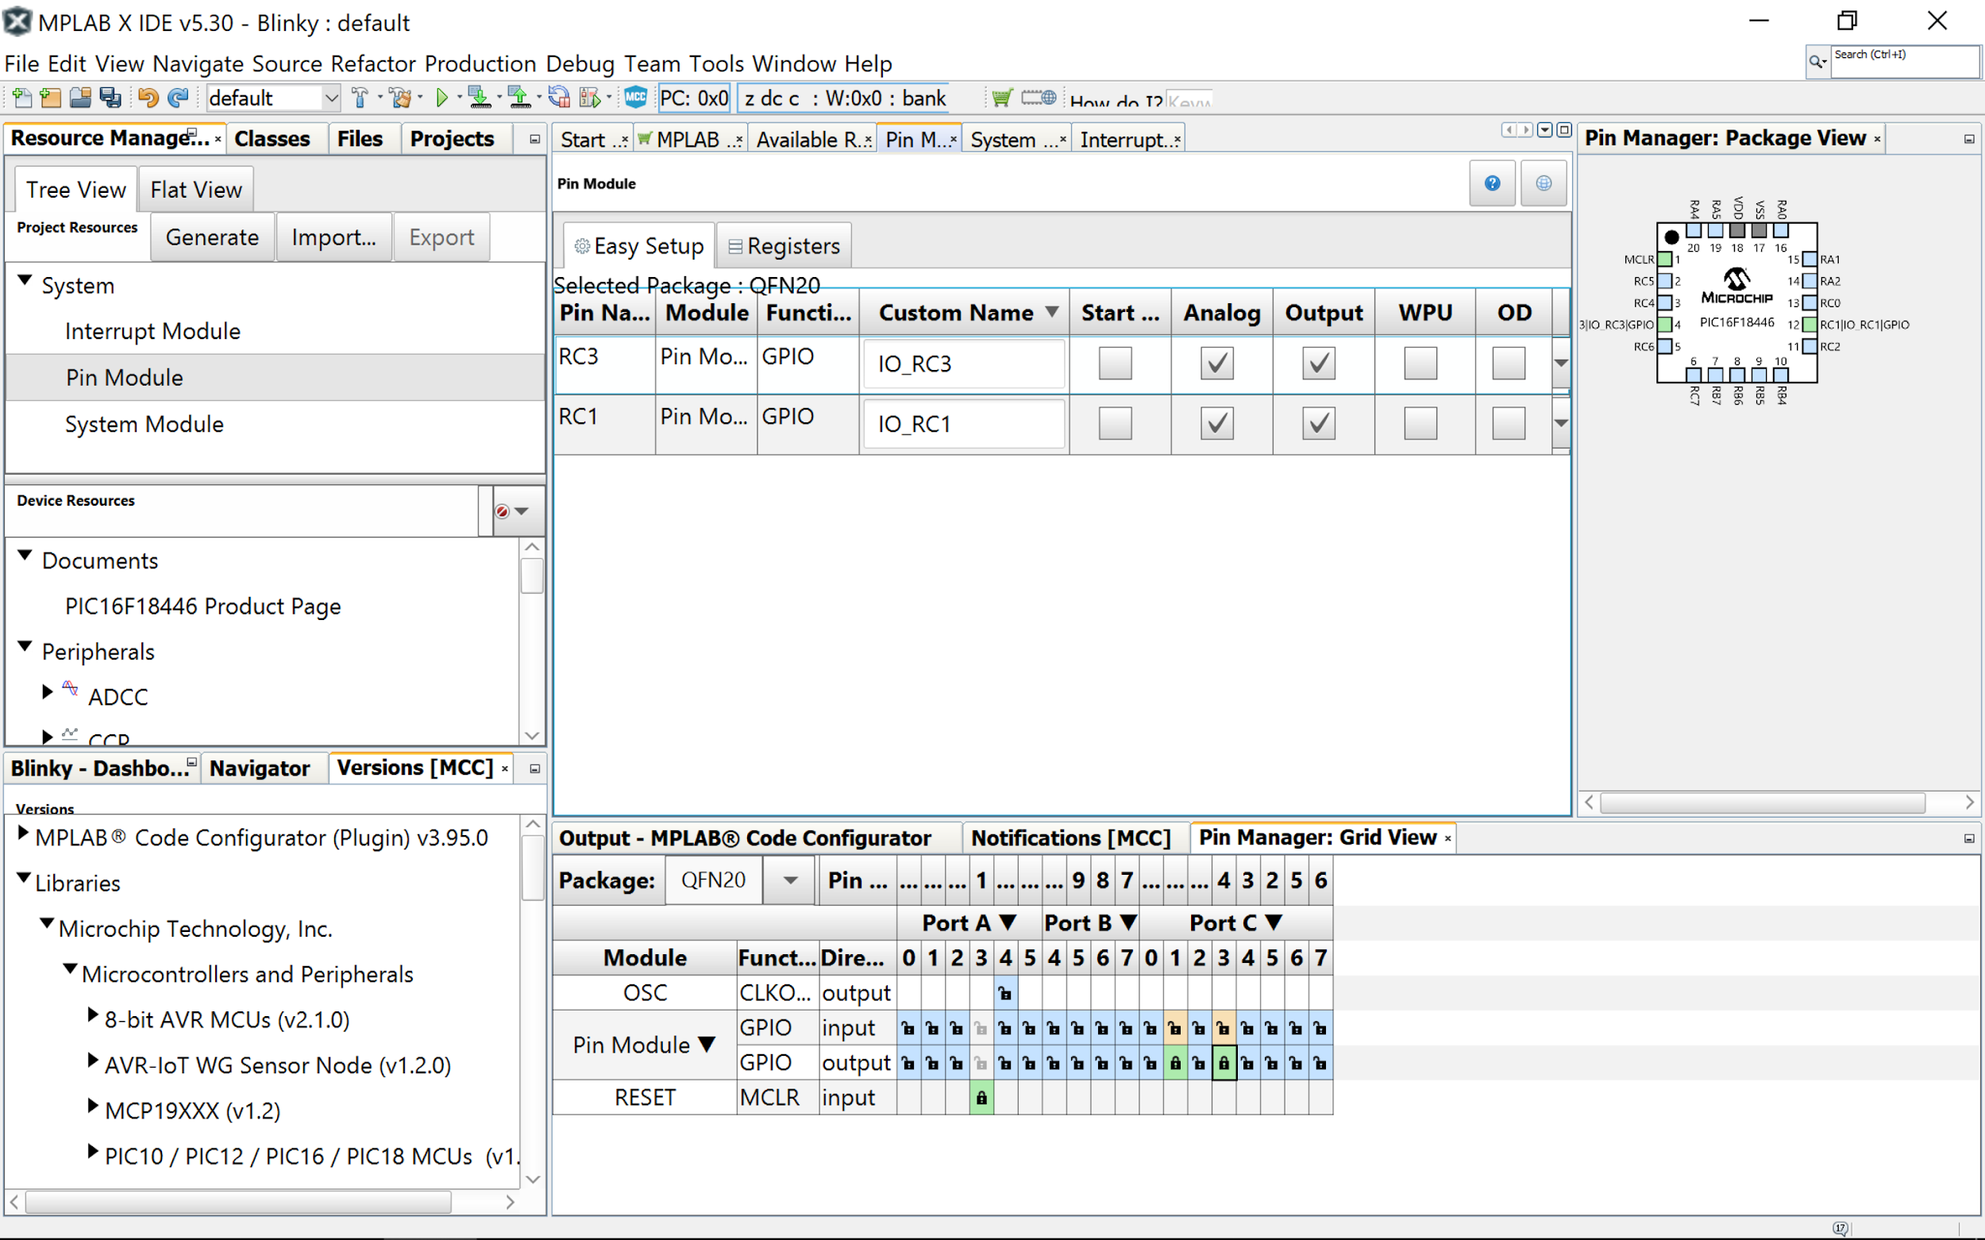Click the Undo arrow icon
The height and width of the screenshot is (1240, 1985).
tap(148, 98)
